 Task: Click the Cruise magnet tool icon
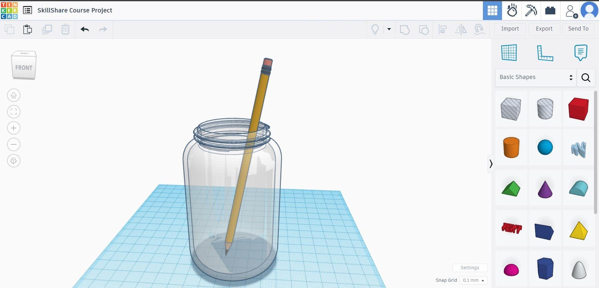pos(479,29)
